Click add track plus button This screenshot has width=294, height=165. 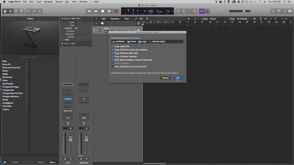96,23
